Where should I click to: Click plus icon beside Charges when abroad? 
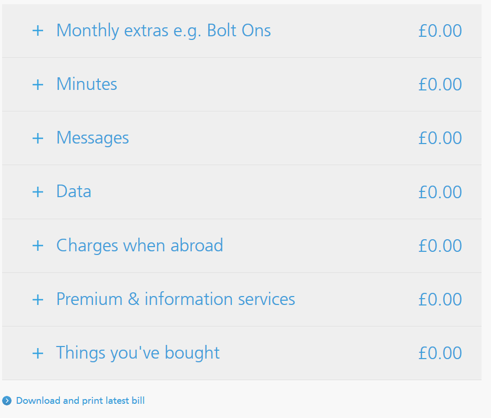click(38, 246)
